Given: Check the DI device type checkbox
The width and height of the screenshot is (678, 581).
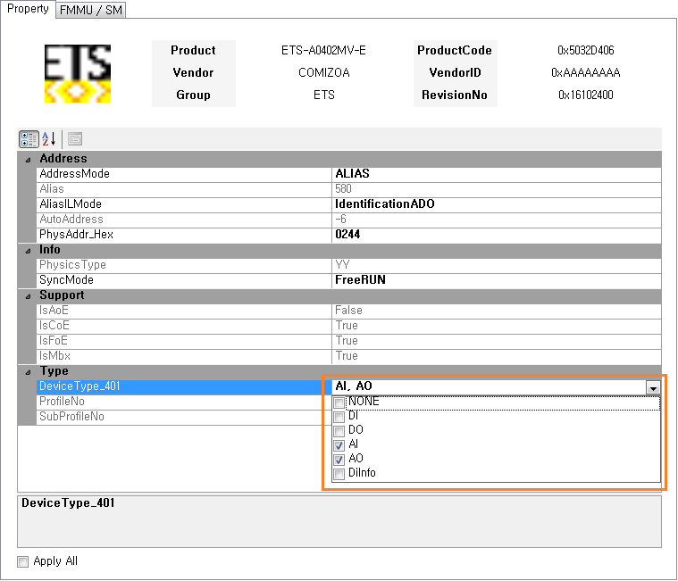Looking at the screenshot, I should [339, 417].
